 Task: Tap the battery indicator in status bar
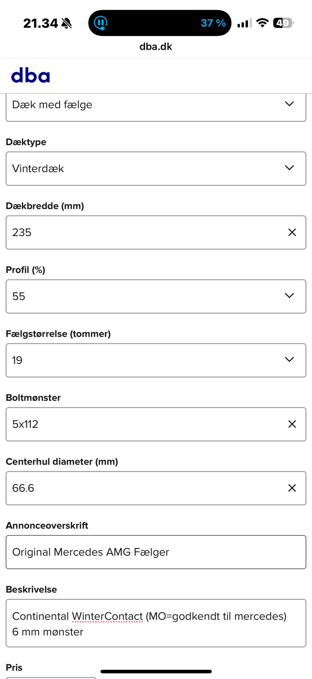coord(283,23)
